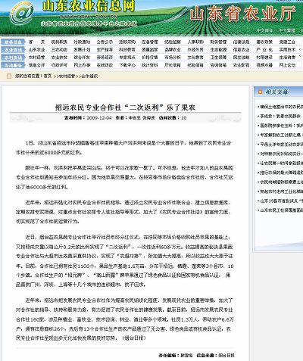The image size is (303, 361).
Task: Go to 发展计划 in navigation
Action: point(82,50)
